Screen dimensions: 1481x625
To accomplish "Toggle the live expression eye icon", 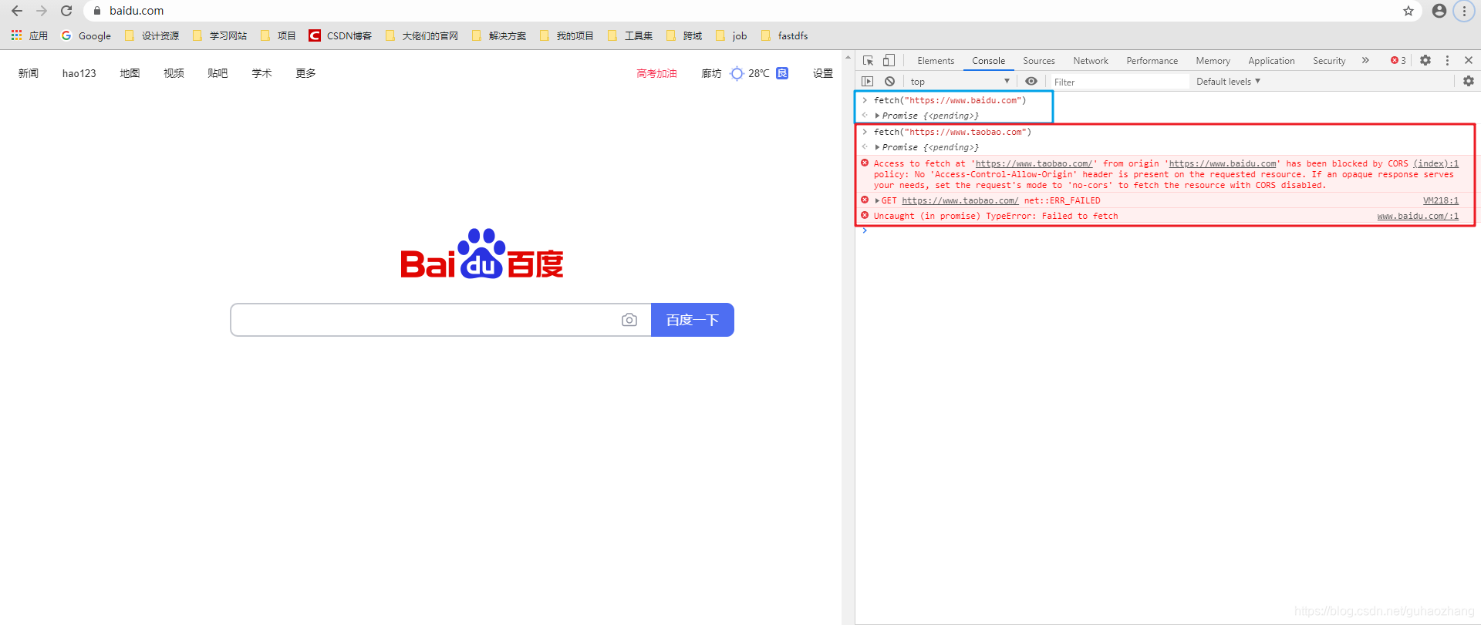I will [x=1031, y=81].
